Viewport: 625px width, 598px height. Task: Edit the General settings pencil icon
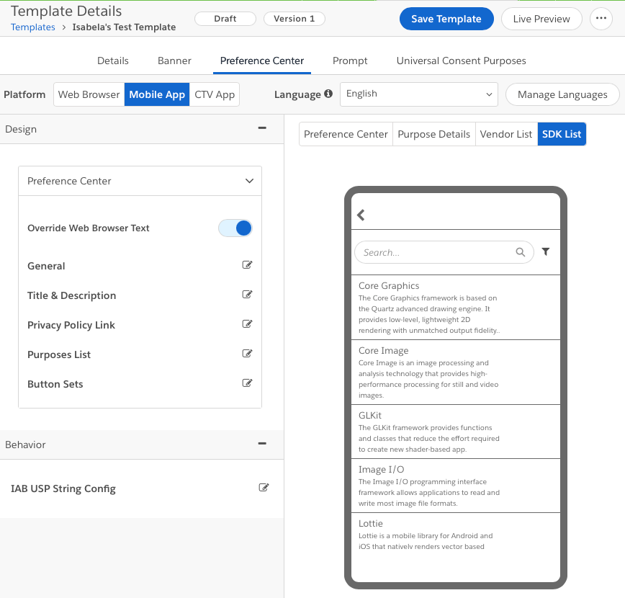click(x=247, y=265)
